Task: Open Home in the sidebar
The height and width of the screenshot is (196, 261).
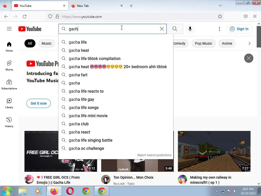Action: pos(9,47)
